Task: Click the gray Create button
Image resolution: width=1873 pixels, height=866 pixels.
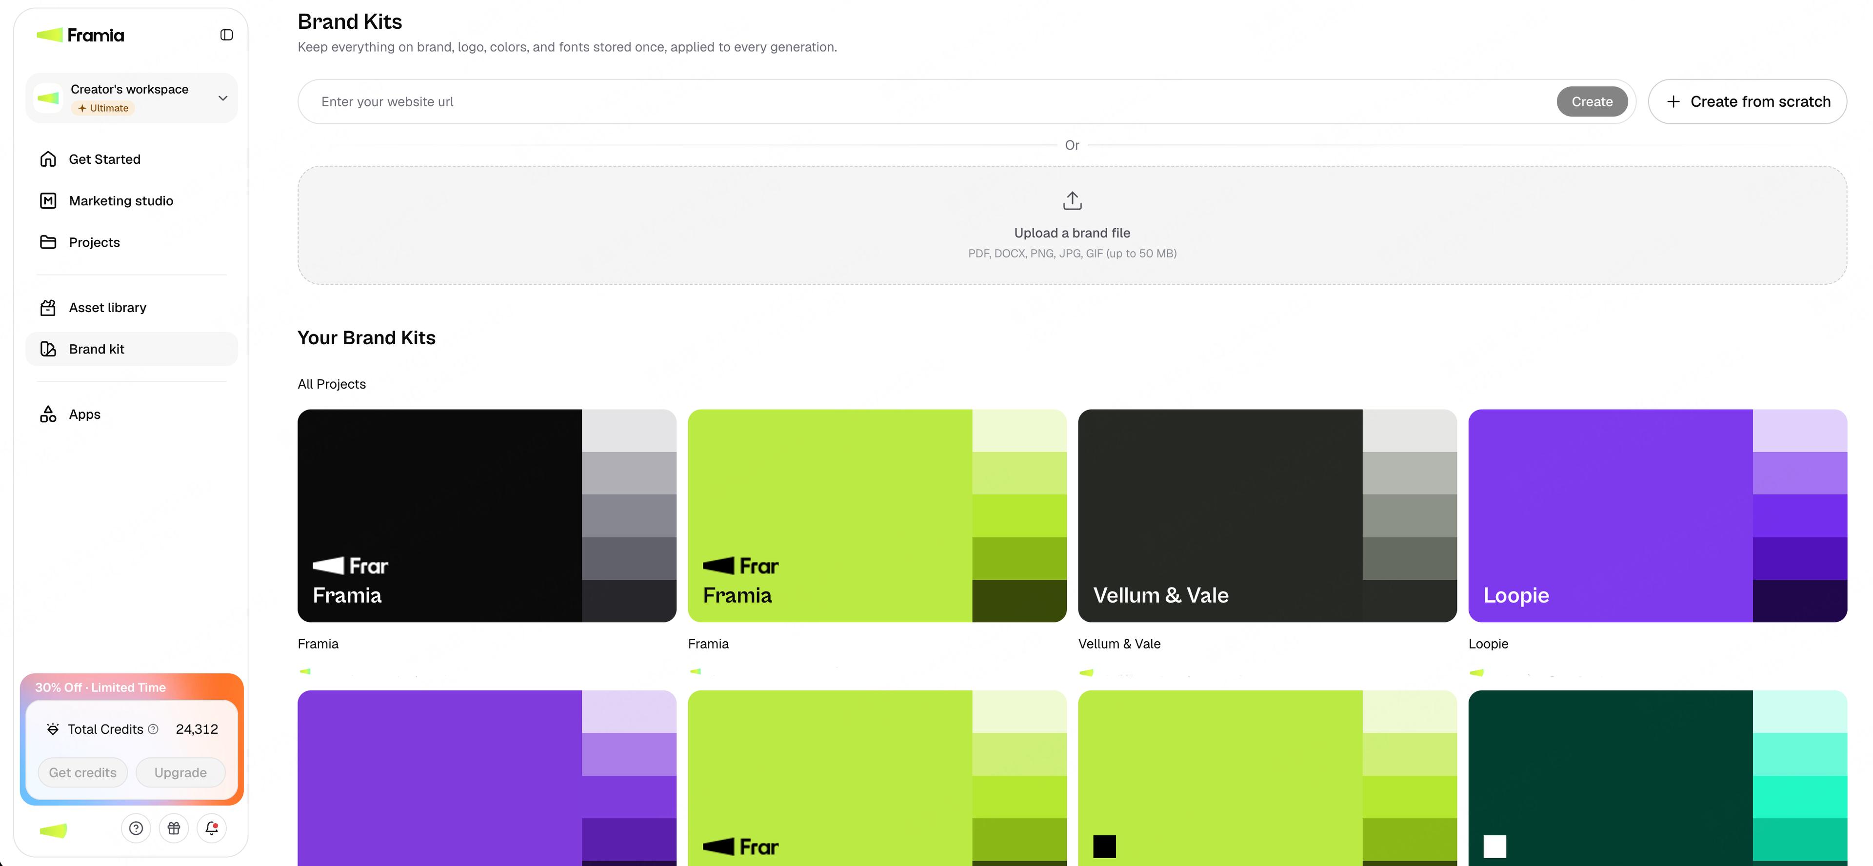Action: pos(1592,102)
